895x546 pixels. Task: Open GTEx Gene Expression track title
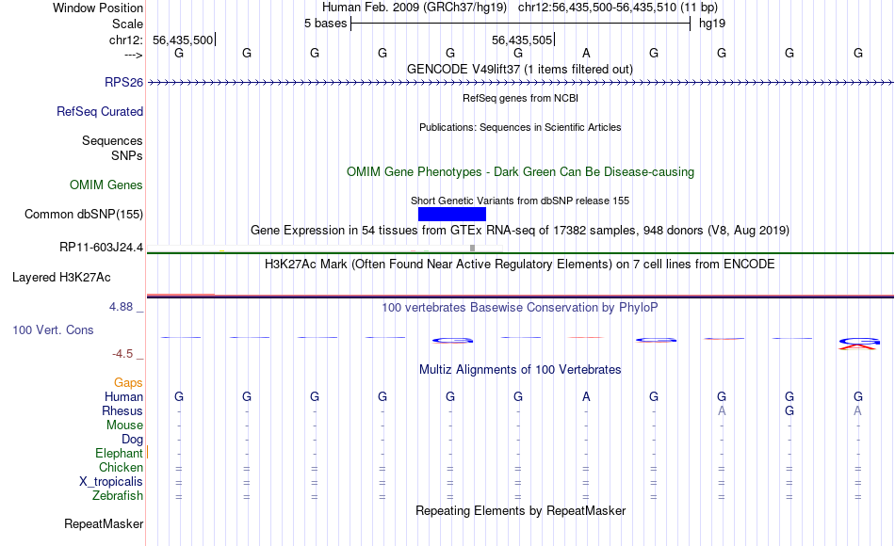[x=520, y=230]
